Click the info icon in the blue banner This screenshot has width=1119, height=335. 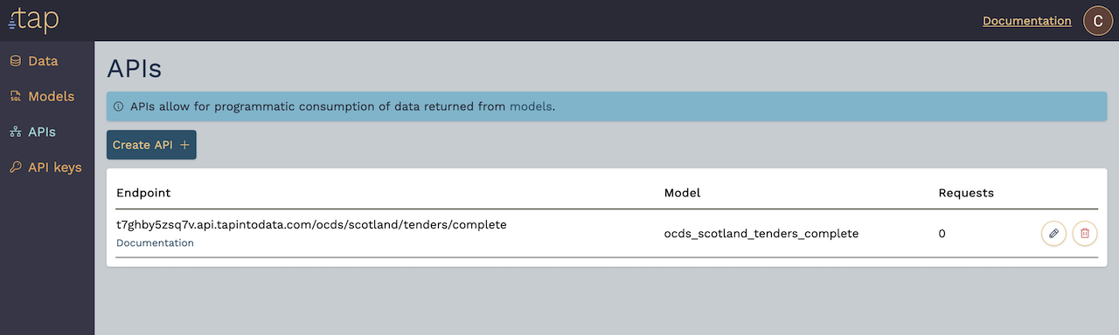point(119,107)
